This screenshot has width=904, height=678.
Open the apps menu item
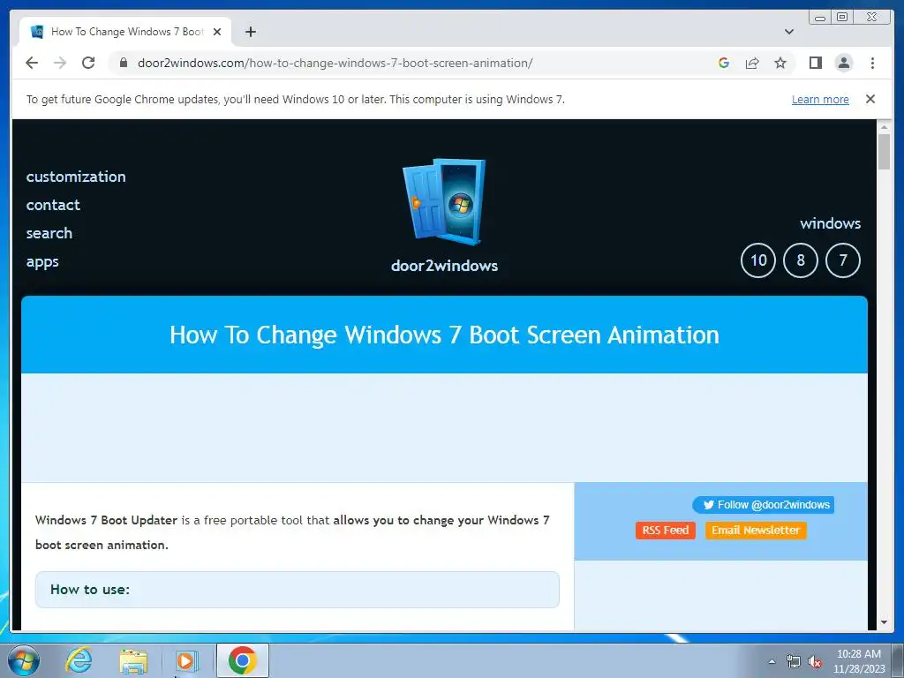[42, 261]
